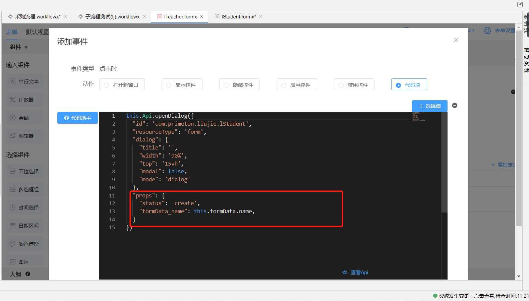The height and width of the screenshot is (301, 529).
Task: Click the 表单设置 gear icon
Action: click(487, 31)
